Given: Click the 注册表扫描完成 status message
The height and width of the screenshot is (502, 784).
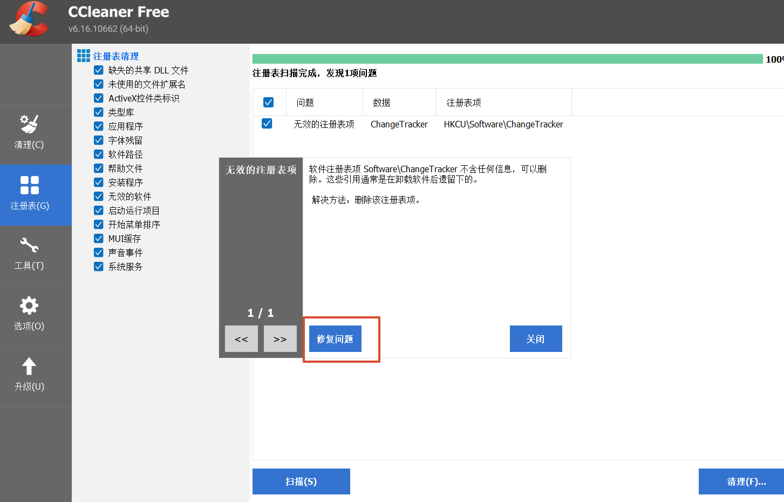Looking at the screenshot, I should click(315, 73).
